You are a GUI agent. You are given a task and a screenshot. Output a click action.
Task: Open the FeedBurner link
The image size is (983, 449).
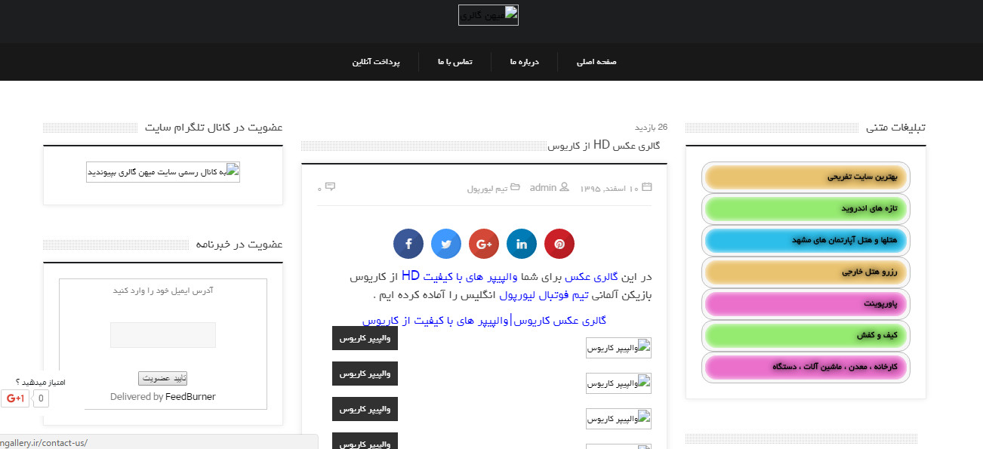[x=190, y=397]
